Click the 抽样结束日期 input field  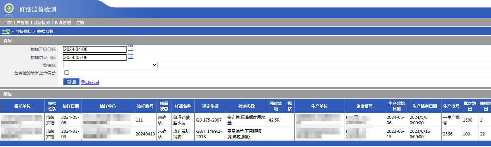pyautogui.click(x=95, y=58)
